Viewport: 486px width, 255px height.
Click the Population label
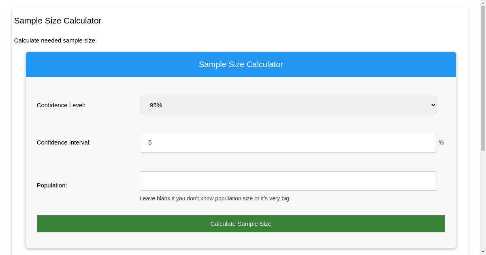pyautogui.click(x=52, y=185)
